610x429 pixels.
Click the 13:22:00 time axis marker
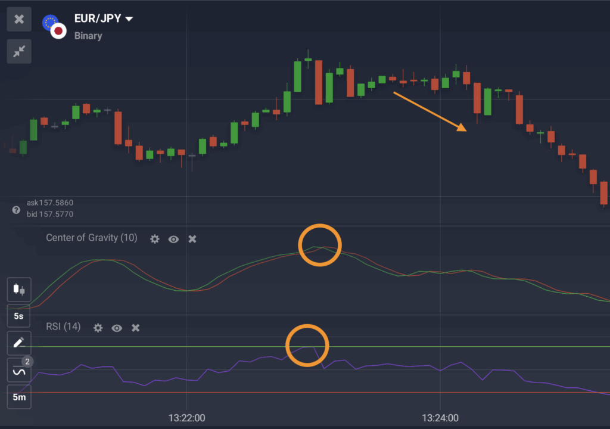click(x=186, y=418)
